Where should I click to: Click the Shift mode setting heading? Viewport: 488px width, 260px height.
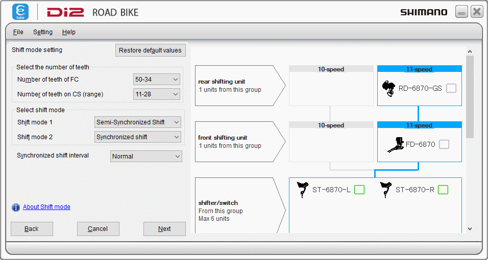[37, 50]
